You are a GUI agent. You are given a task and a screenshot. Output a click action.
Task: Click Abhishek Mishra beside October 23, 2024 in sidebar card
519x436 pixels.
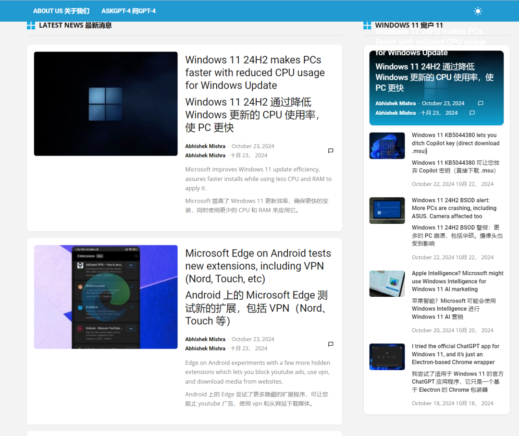(x=395, y=103)
